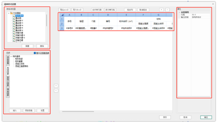Click the 拆分单元格 button
Screen dimensions: 218x122
[110, 10]
